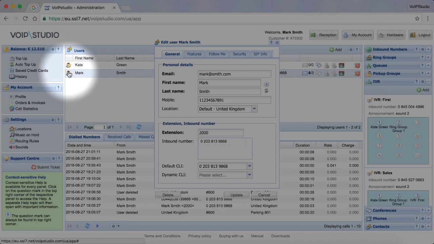Open Submit Ticket link

coord(45,167)
